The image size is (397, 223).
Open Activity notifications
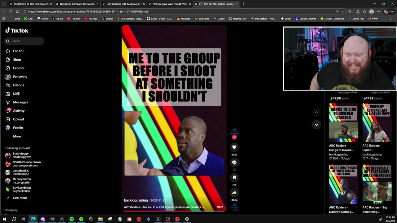click(19, 111)
